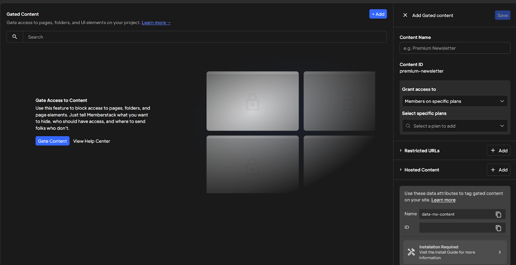The image size is (516, 265).
Task: Click the search magnifier icon
Action: tap(15, 37)
